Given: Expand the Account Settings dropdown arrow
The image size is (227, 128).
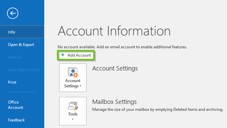Looking at the screenshot, I should pos(80,86).
